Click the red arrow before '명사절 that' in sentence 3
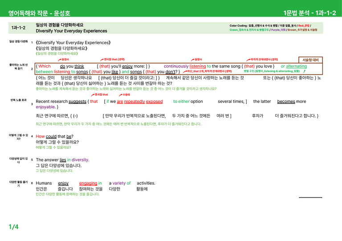 (x=93, y=95)
